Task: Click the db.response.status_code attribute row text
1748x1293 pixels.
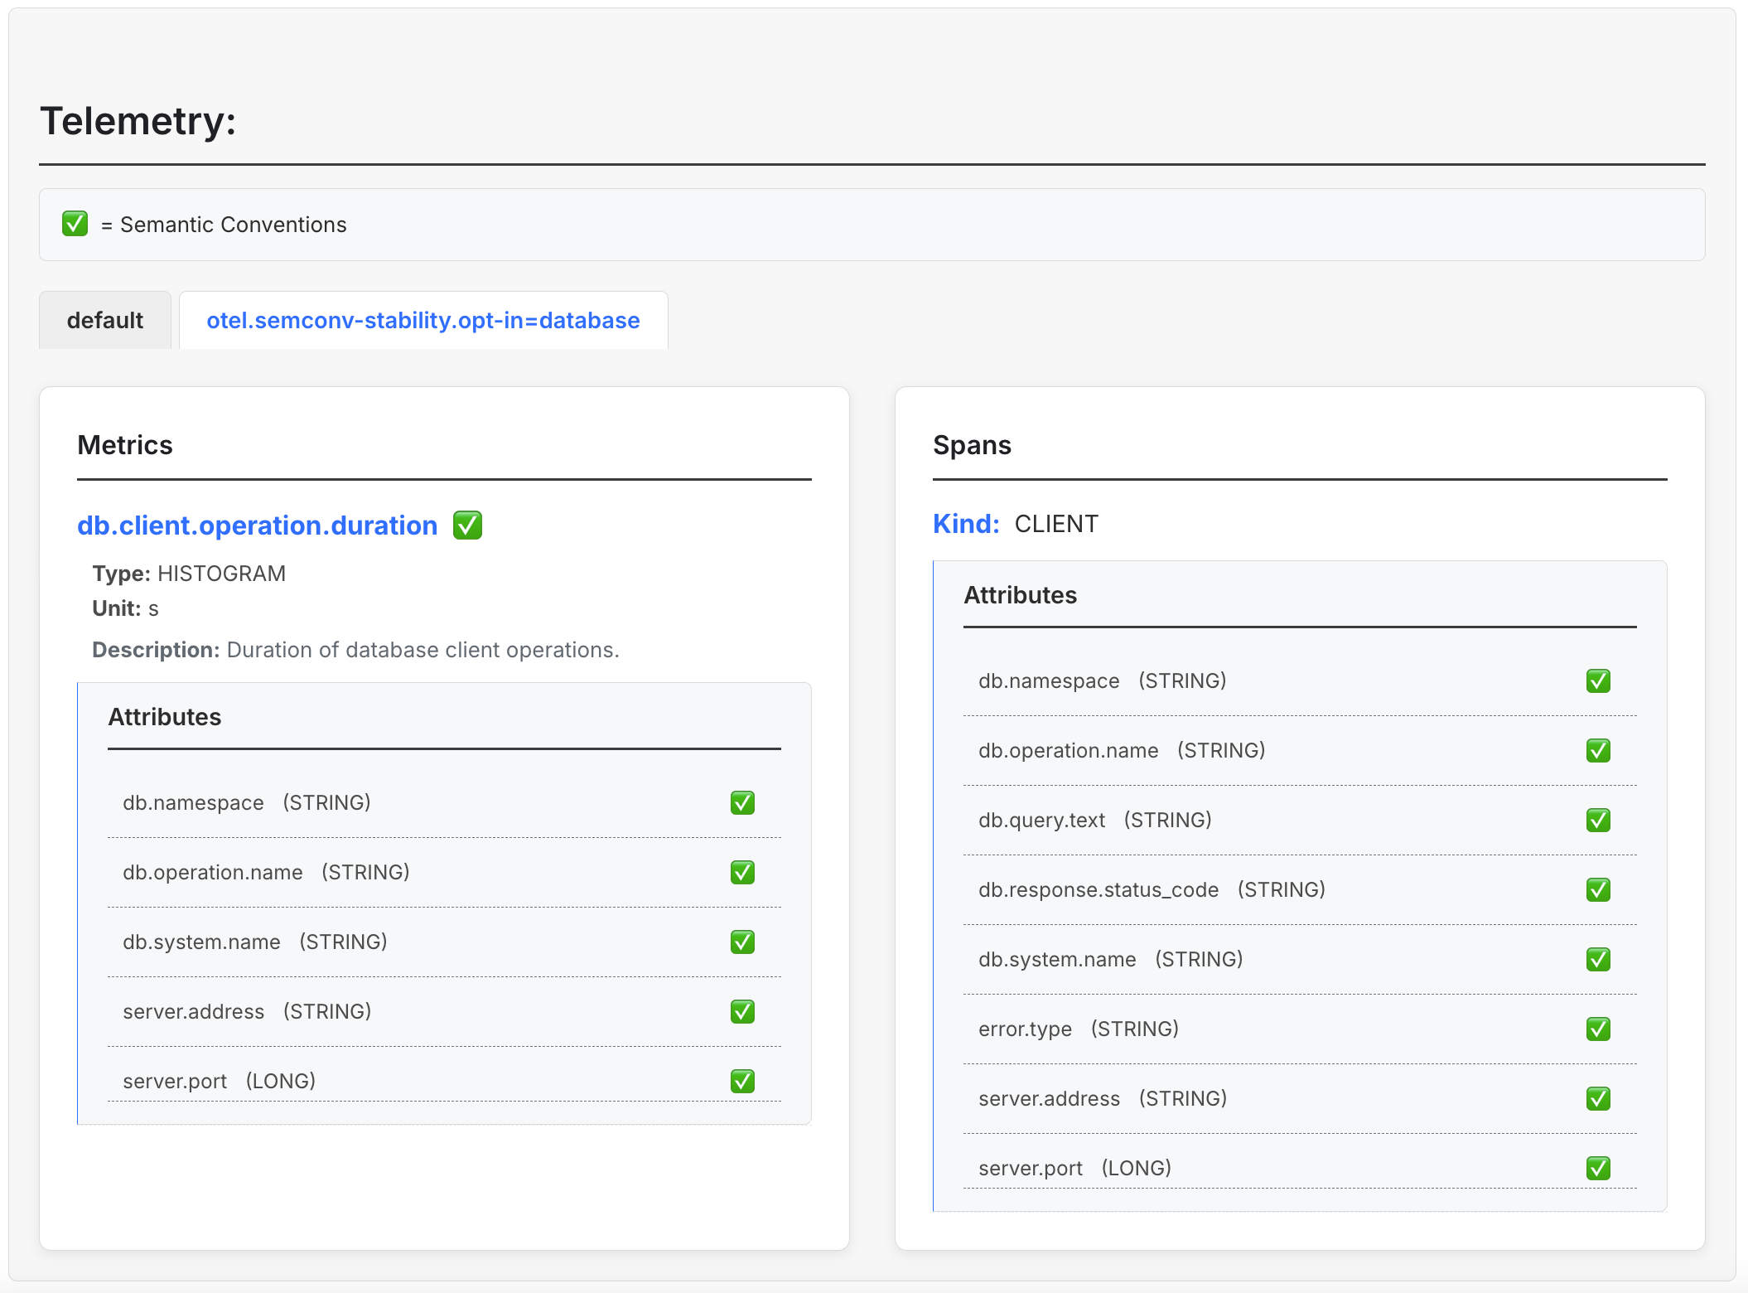Action: point(1098,889)
